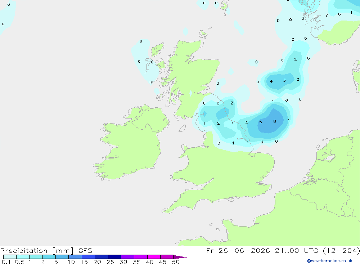Click the '(12+204)' forecast run label
Viewport: 360px width, 264px height.
tap(341, 251)
